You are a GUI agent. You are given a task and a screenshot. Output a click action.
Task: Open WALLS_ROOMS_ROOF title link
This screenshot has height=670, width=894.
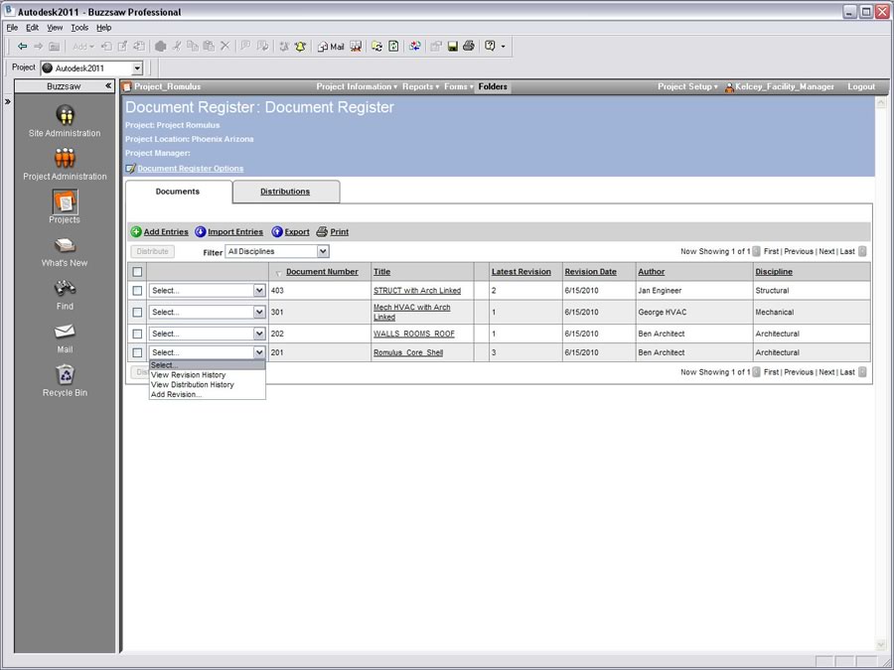414,334
